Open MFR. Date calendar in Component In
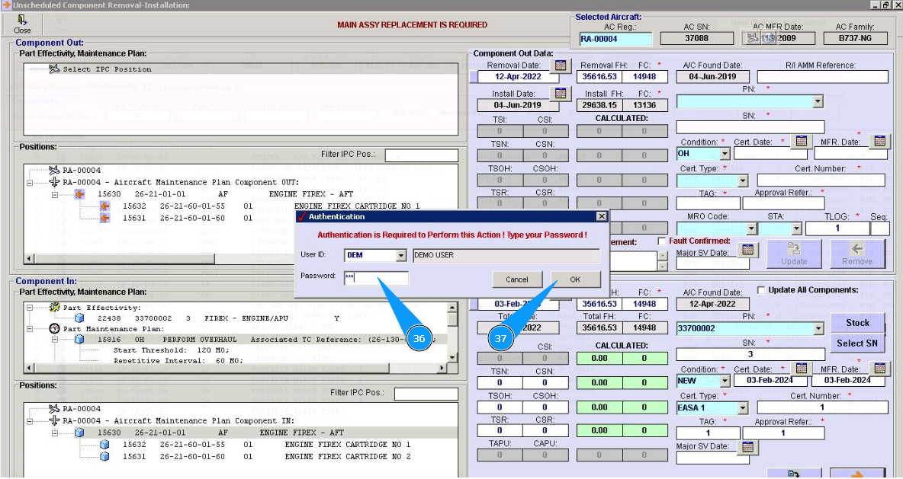The image size is (903, 479). point(879,368)
